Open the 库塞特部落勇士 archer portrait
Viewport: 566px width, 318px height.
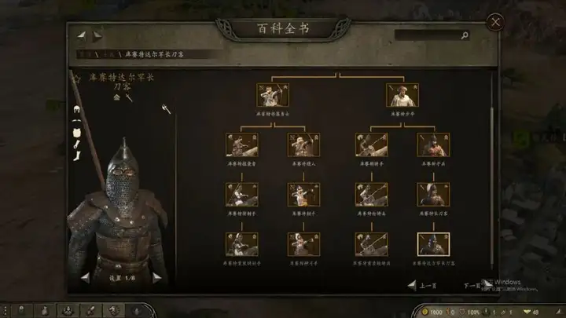click(273, 95)
